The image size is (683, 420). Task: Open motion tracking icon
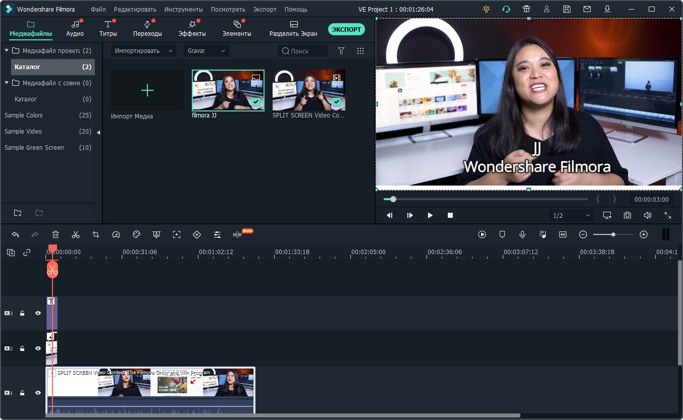(x=177, y=234)
